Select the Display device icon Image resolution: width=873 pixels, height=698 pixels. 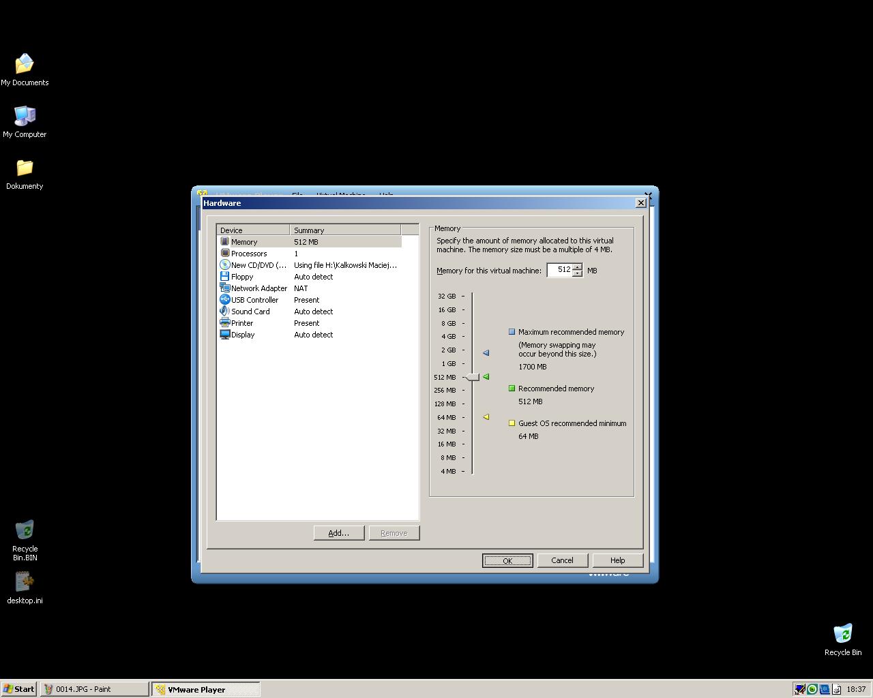(225, 334)
